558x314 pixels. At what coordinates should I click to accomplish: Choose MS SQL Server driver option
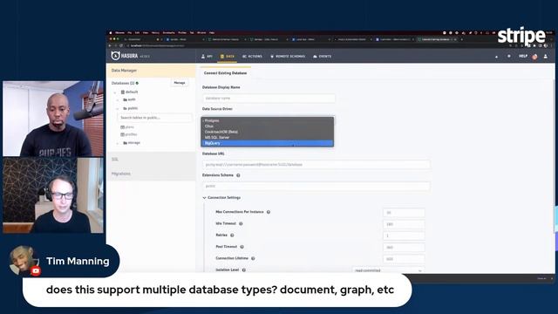tap(268, 138)
